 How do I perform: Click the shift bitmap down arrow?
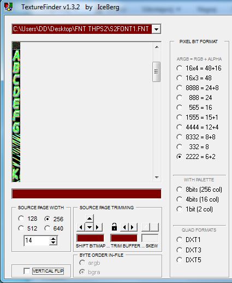coord(90,227)
